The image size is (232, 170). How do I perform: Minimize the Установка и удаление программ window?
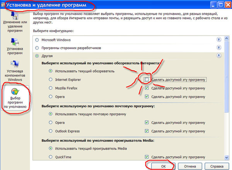pyautogui.click(x=213, y=5)
